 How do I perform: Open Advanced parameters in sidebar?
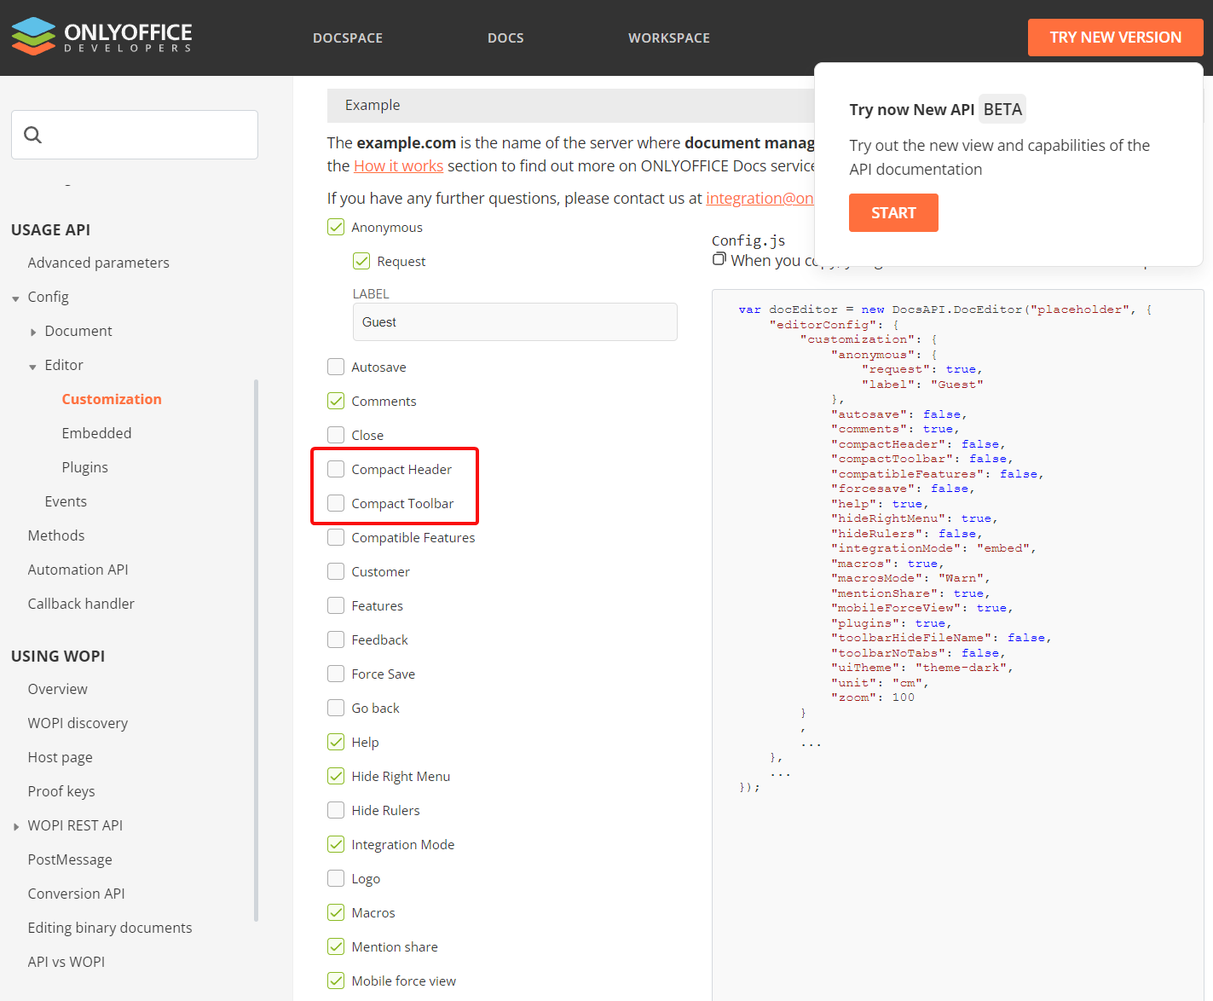point(98,263)
